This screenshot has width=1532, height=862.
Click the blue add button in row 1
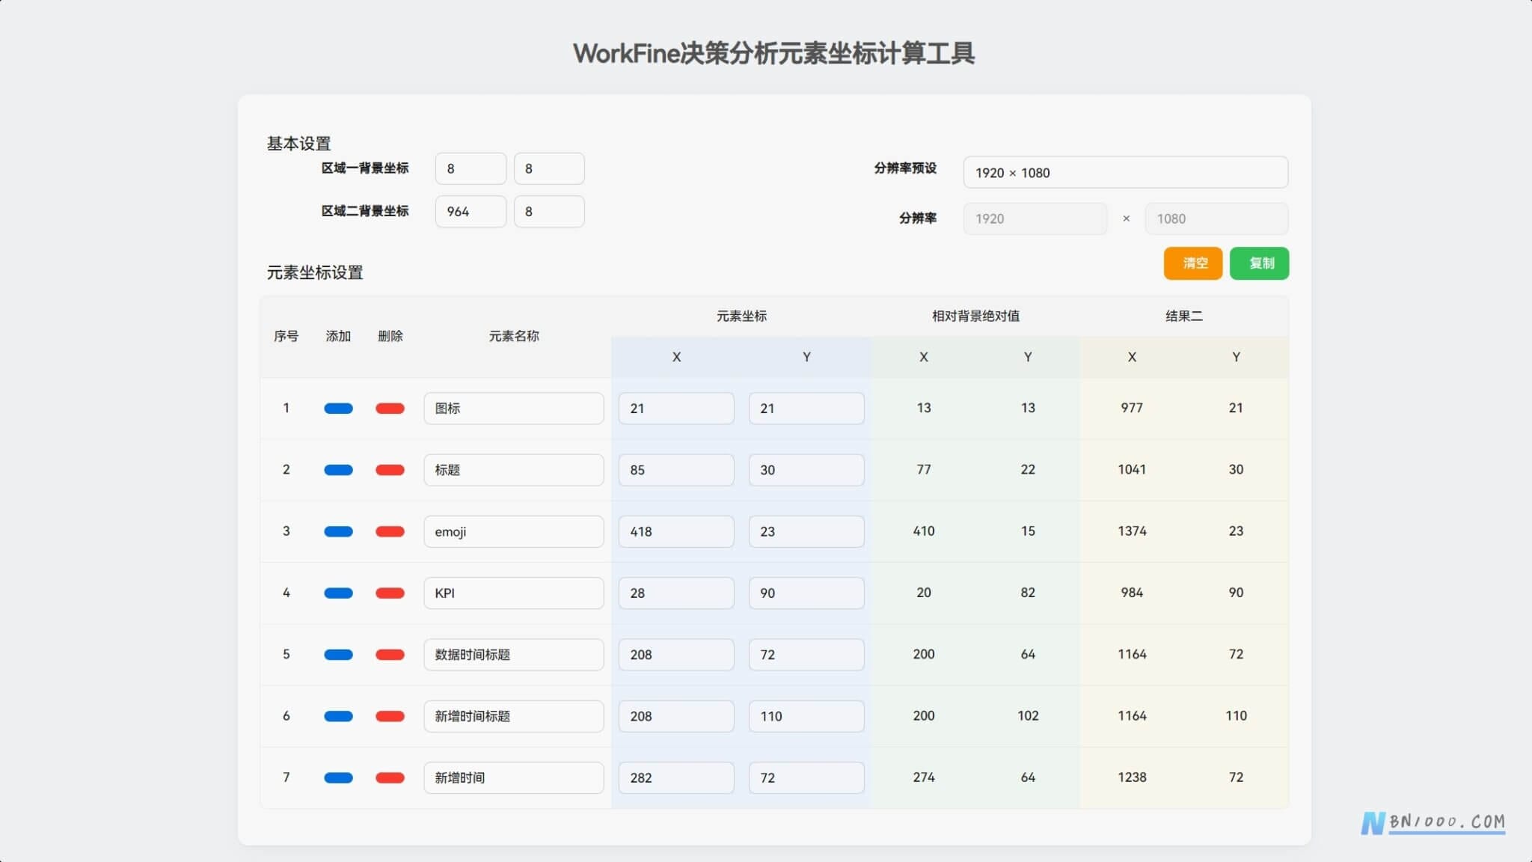338,409
